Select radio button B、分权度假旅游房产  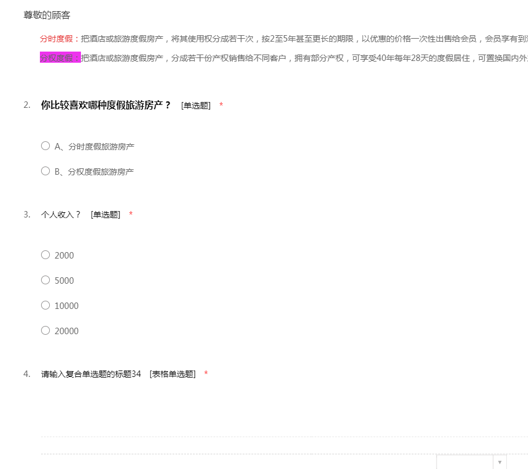tap(45, 171)
